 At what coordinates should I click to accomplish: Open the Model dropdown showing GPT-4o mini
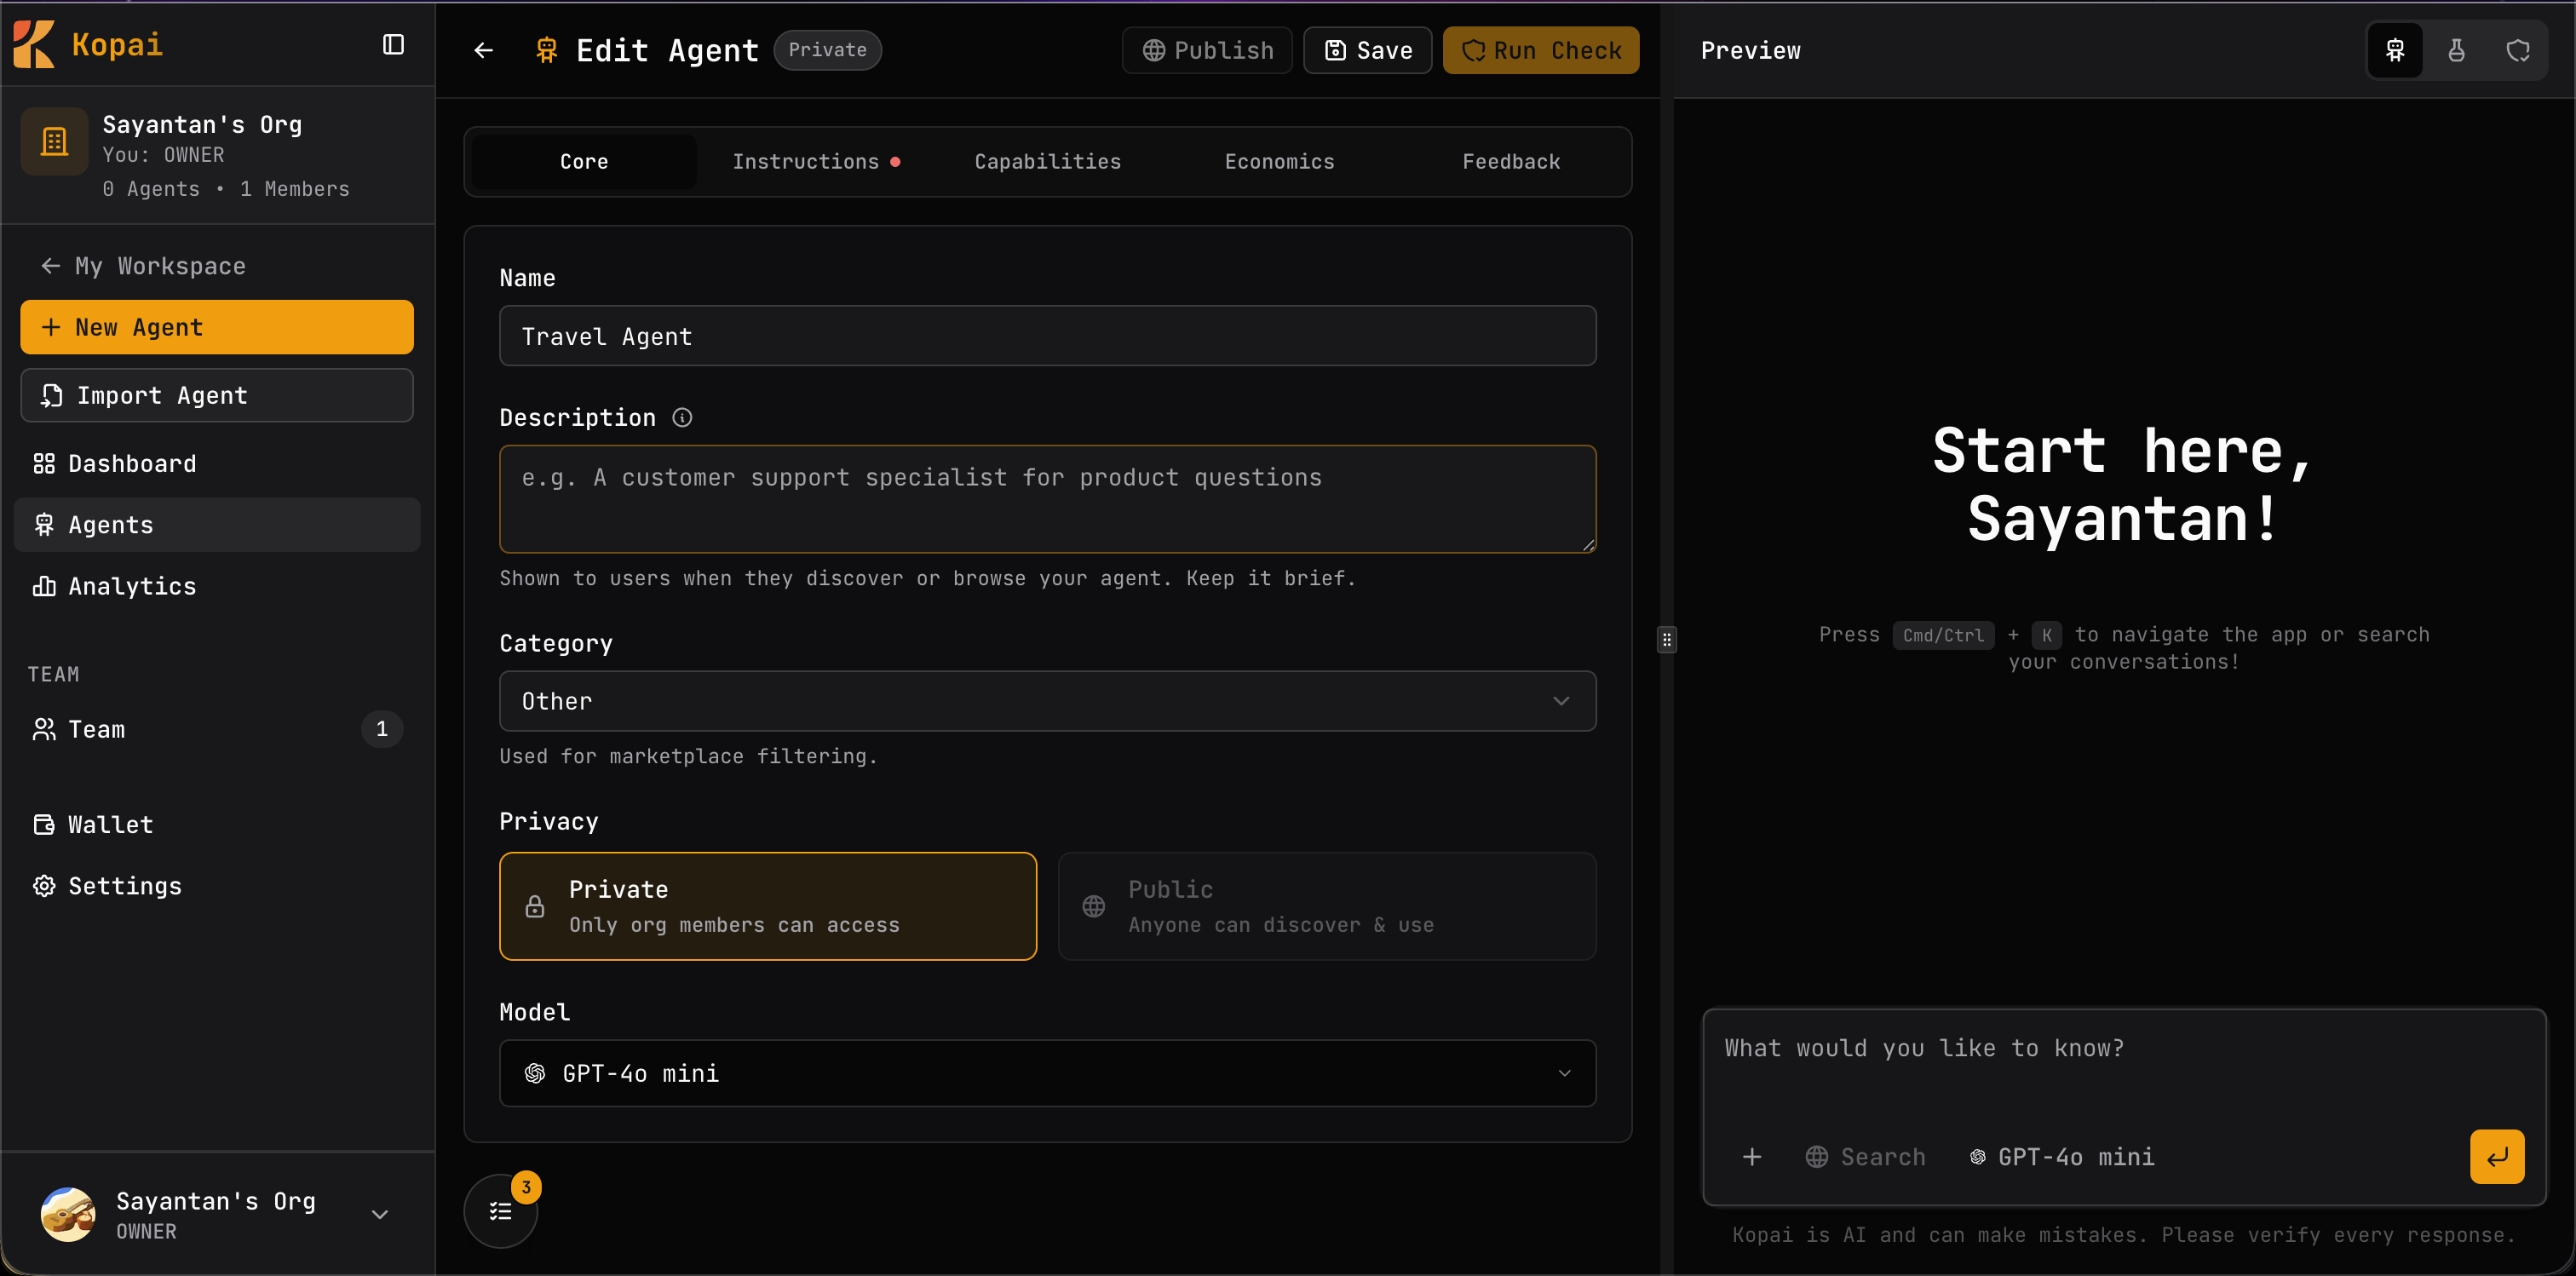pyautogui.click(x=1047, y=1073)
